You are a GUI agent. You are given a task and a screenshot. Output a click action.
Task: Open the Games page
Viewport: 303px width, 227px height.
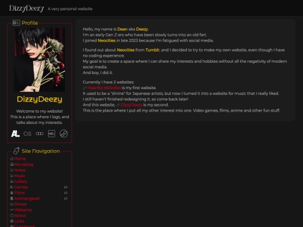[x=21, y=187]
